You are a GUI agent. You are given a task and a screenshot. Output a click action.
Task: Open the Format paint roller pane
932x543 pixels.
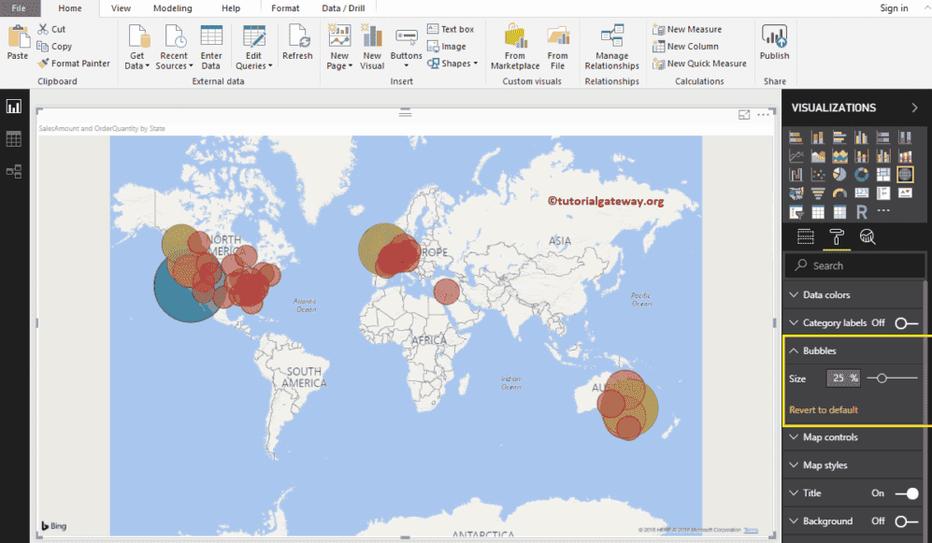pos(837,236)
